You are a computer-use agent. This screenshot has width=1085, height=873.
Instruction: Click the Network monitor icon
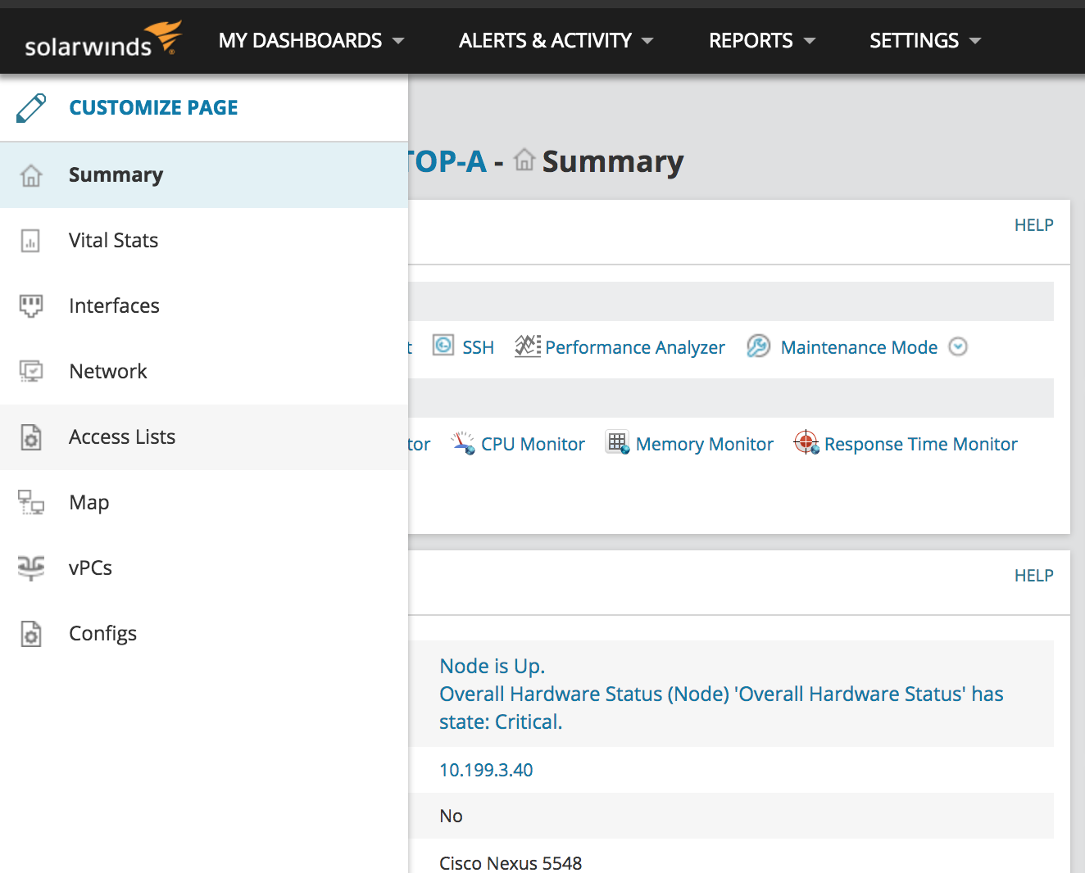point(31,372)
